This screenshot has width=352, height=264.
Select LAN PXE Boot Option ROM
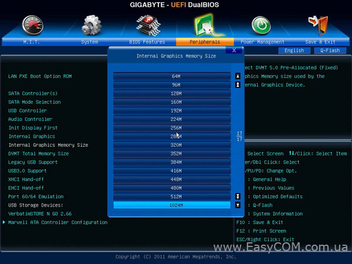coord(40,76)
